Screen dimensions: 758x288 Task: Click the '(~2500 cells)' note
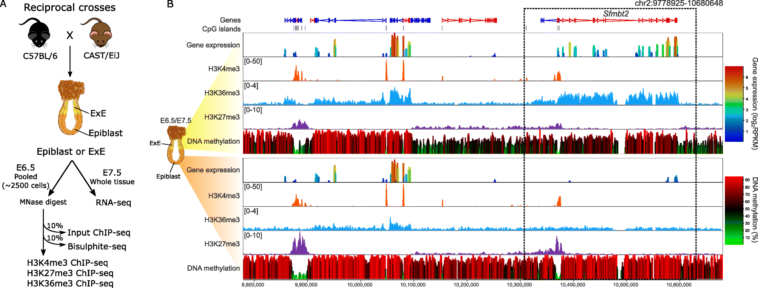point(26,186)
